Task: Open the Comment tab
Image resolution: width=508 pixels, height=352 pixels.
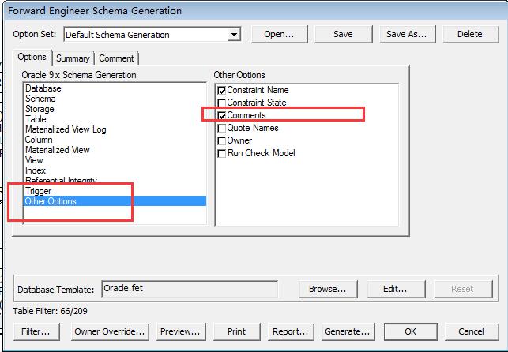Action: pyautogui.click(x=116, y=58)
